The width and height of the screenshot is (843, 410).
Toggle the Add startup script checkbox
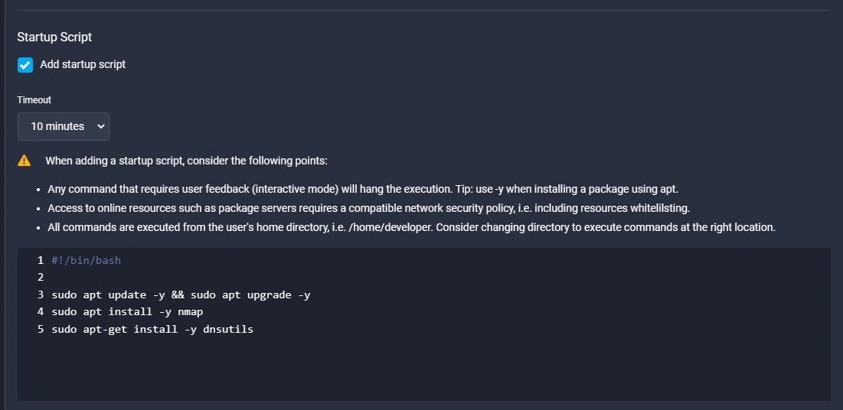point(25,65)
